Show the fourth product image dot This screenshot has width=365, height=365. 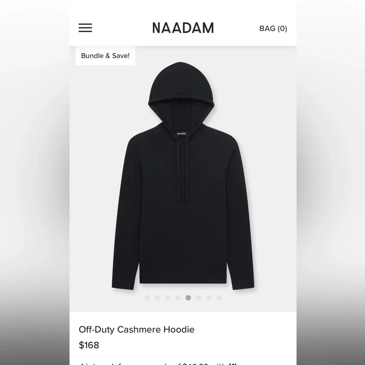178,298
